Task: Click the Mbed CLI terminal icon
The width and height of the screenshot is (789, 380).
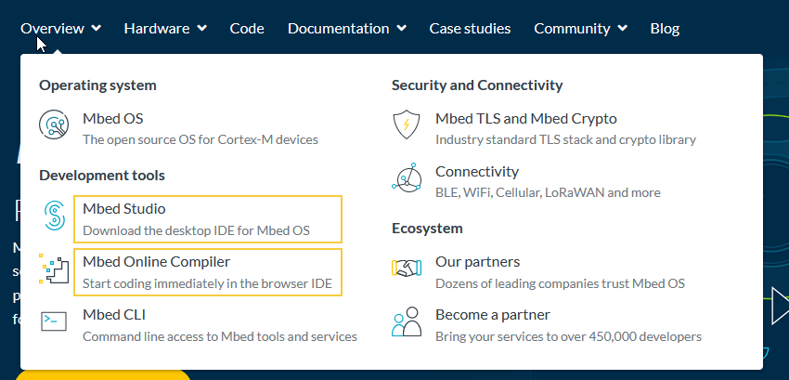Action: 55,321
